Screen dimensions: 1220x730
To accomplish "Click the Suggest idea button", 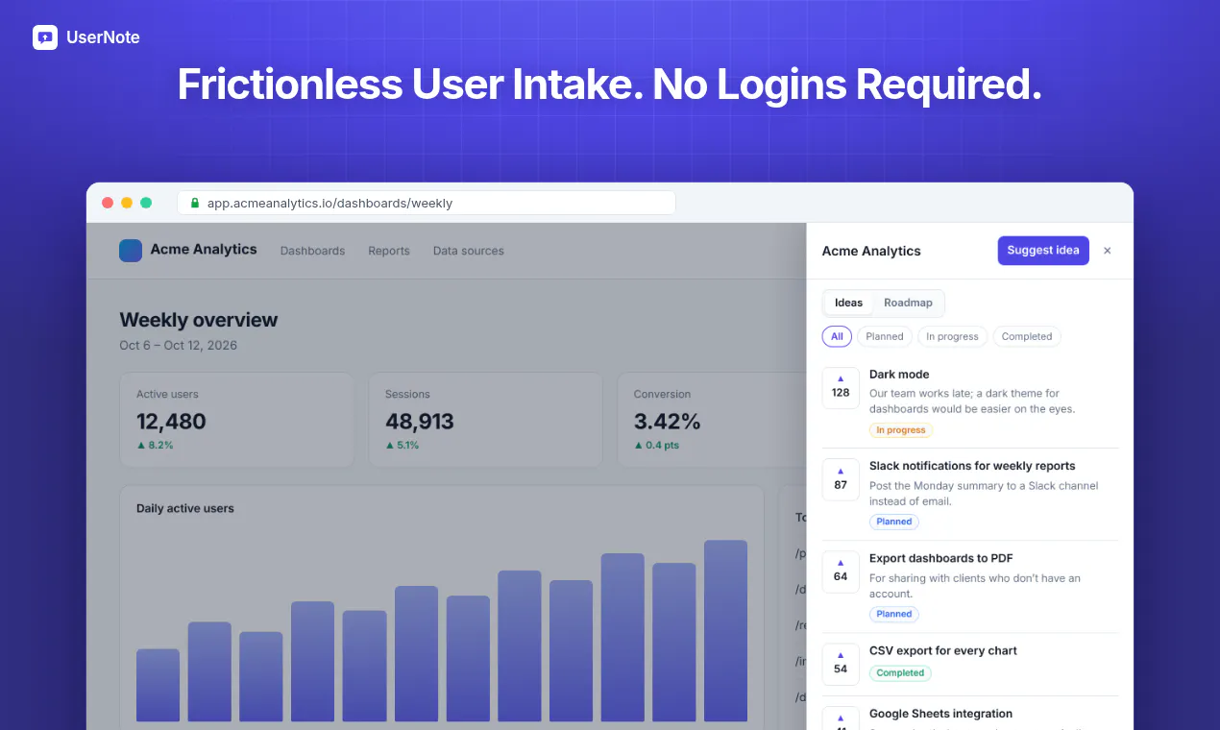I will [1043, 251].
